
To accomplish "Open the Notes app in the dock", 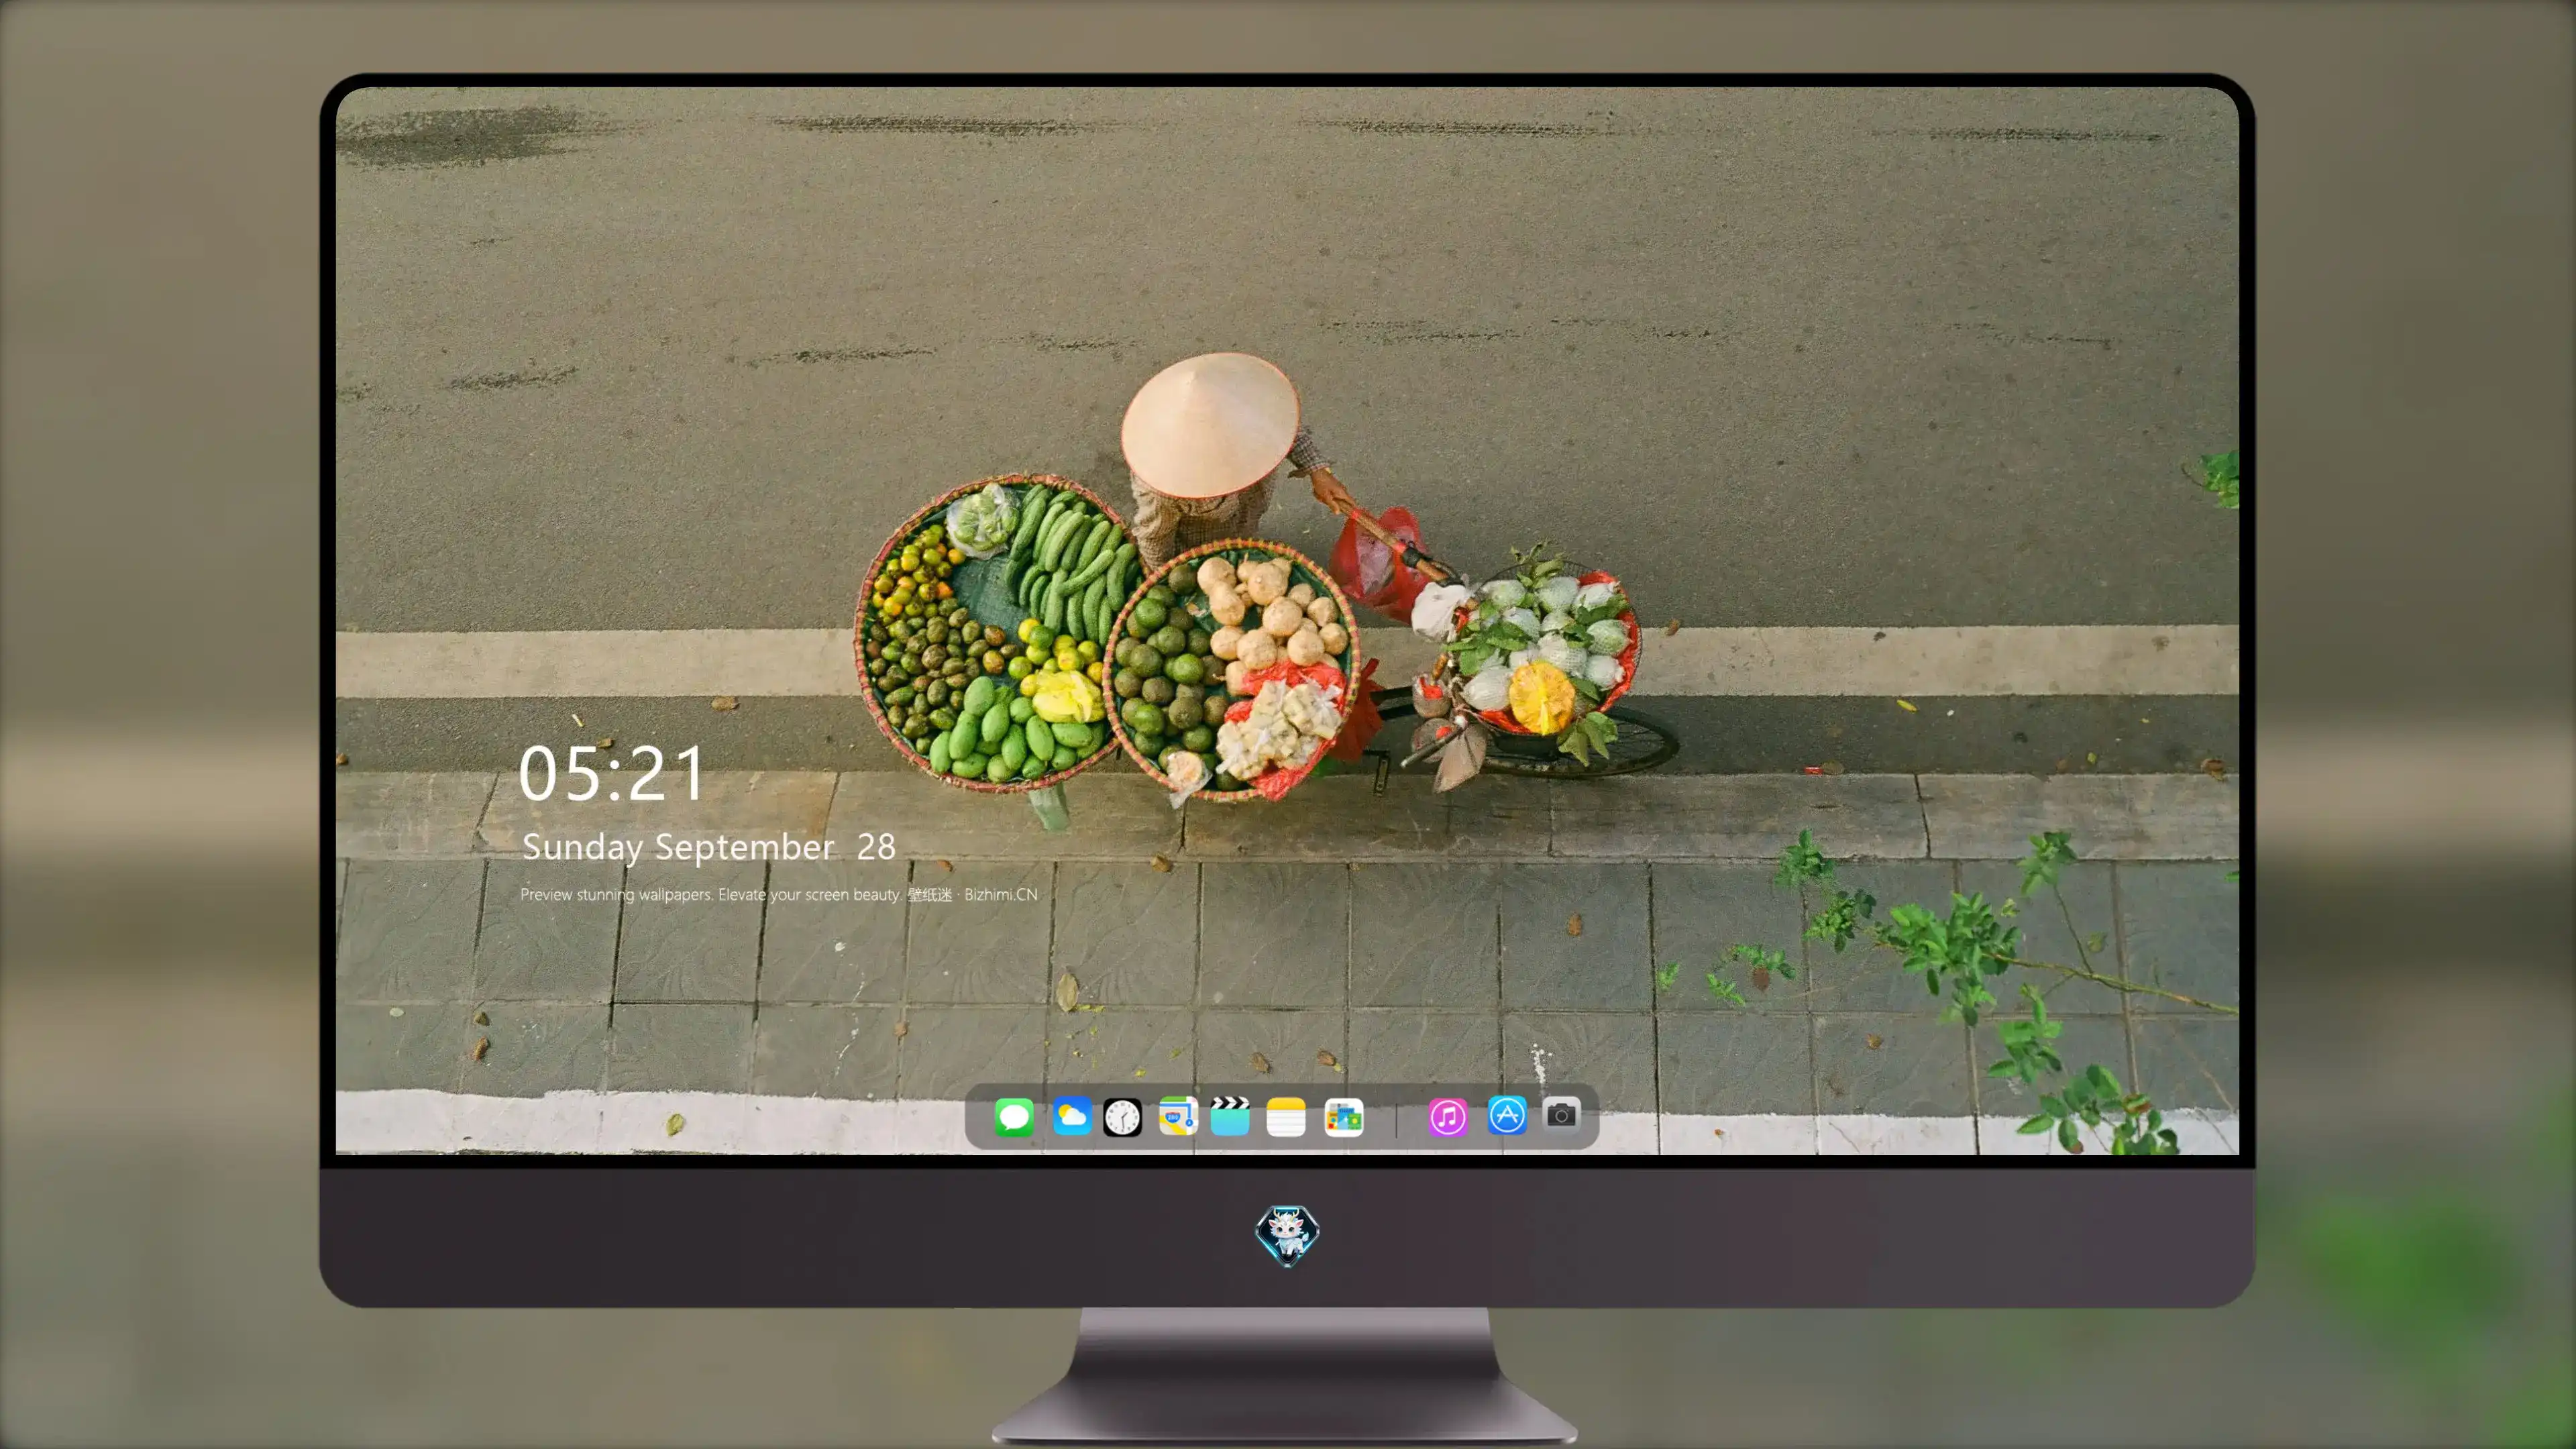I will click(x=1285, y=1117).
